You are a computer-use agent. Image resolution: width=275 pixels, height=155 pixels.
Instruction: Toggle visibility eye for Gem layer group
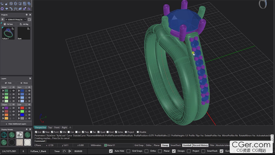click(29, 87)
